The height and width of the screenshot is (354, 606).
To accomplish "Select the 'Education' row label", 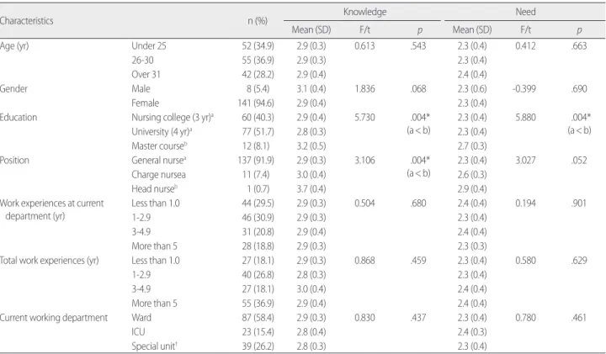I will point(19,118).
